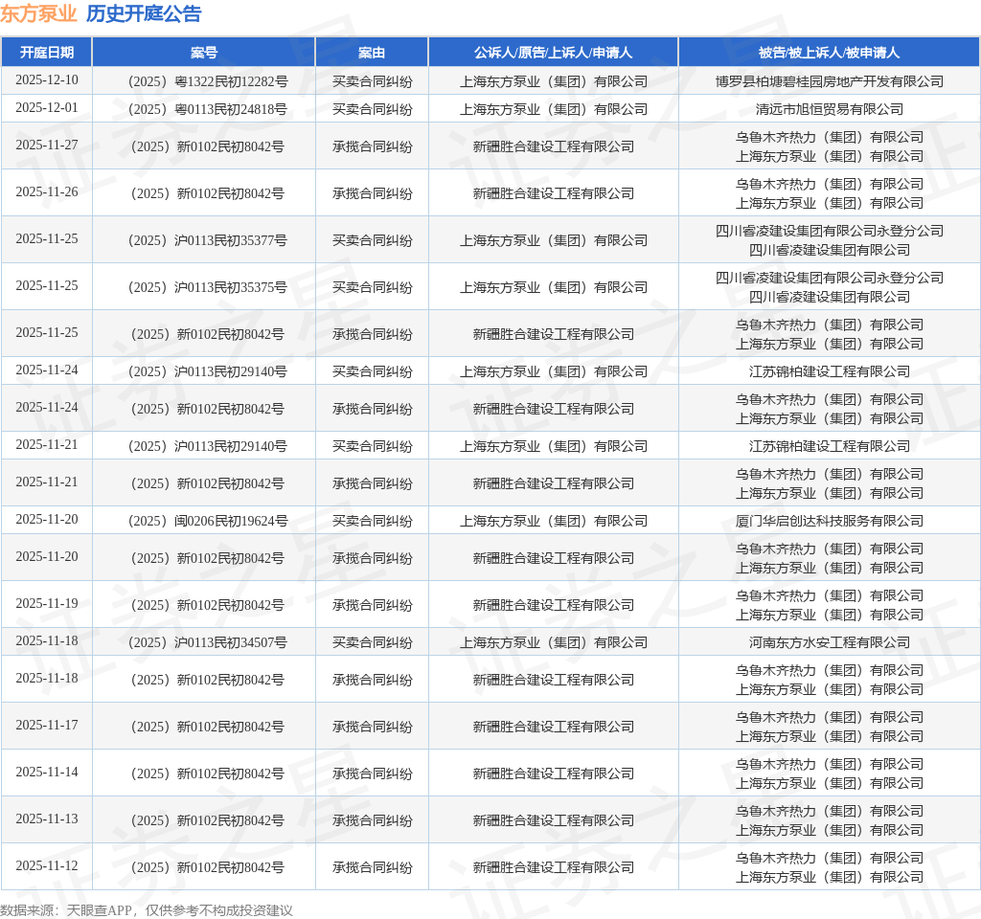Click 四川睿凌建设集团有限公司 in the 35375号 row
The height and width of the screenshot is (919, 981).
830,297
